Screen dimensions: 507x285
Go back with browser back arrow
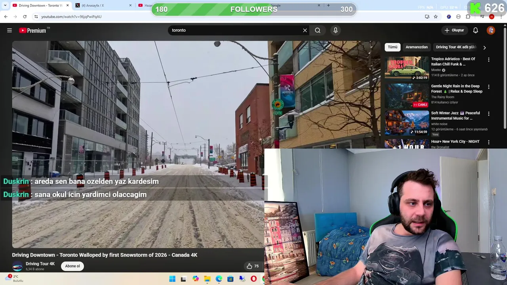pyautogui.click(x=6, y=17)
